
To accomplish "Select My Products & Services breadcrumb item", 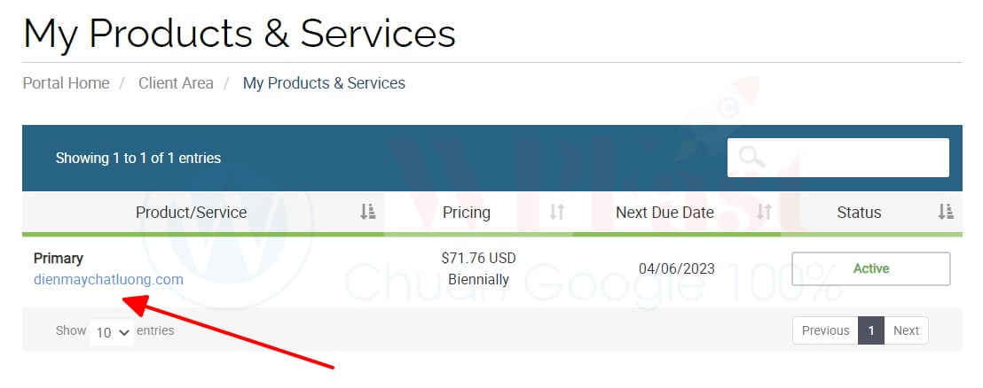I will (x=324, y=83).
